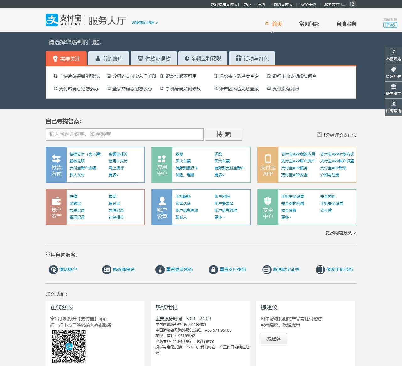Open 安全中心 in the top bar
This screenshot has width=402, height=366.
click(308, 4)
